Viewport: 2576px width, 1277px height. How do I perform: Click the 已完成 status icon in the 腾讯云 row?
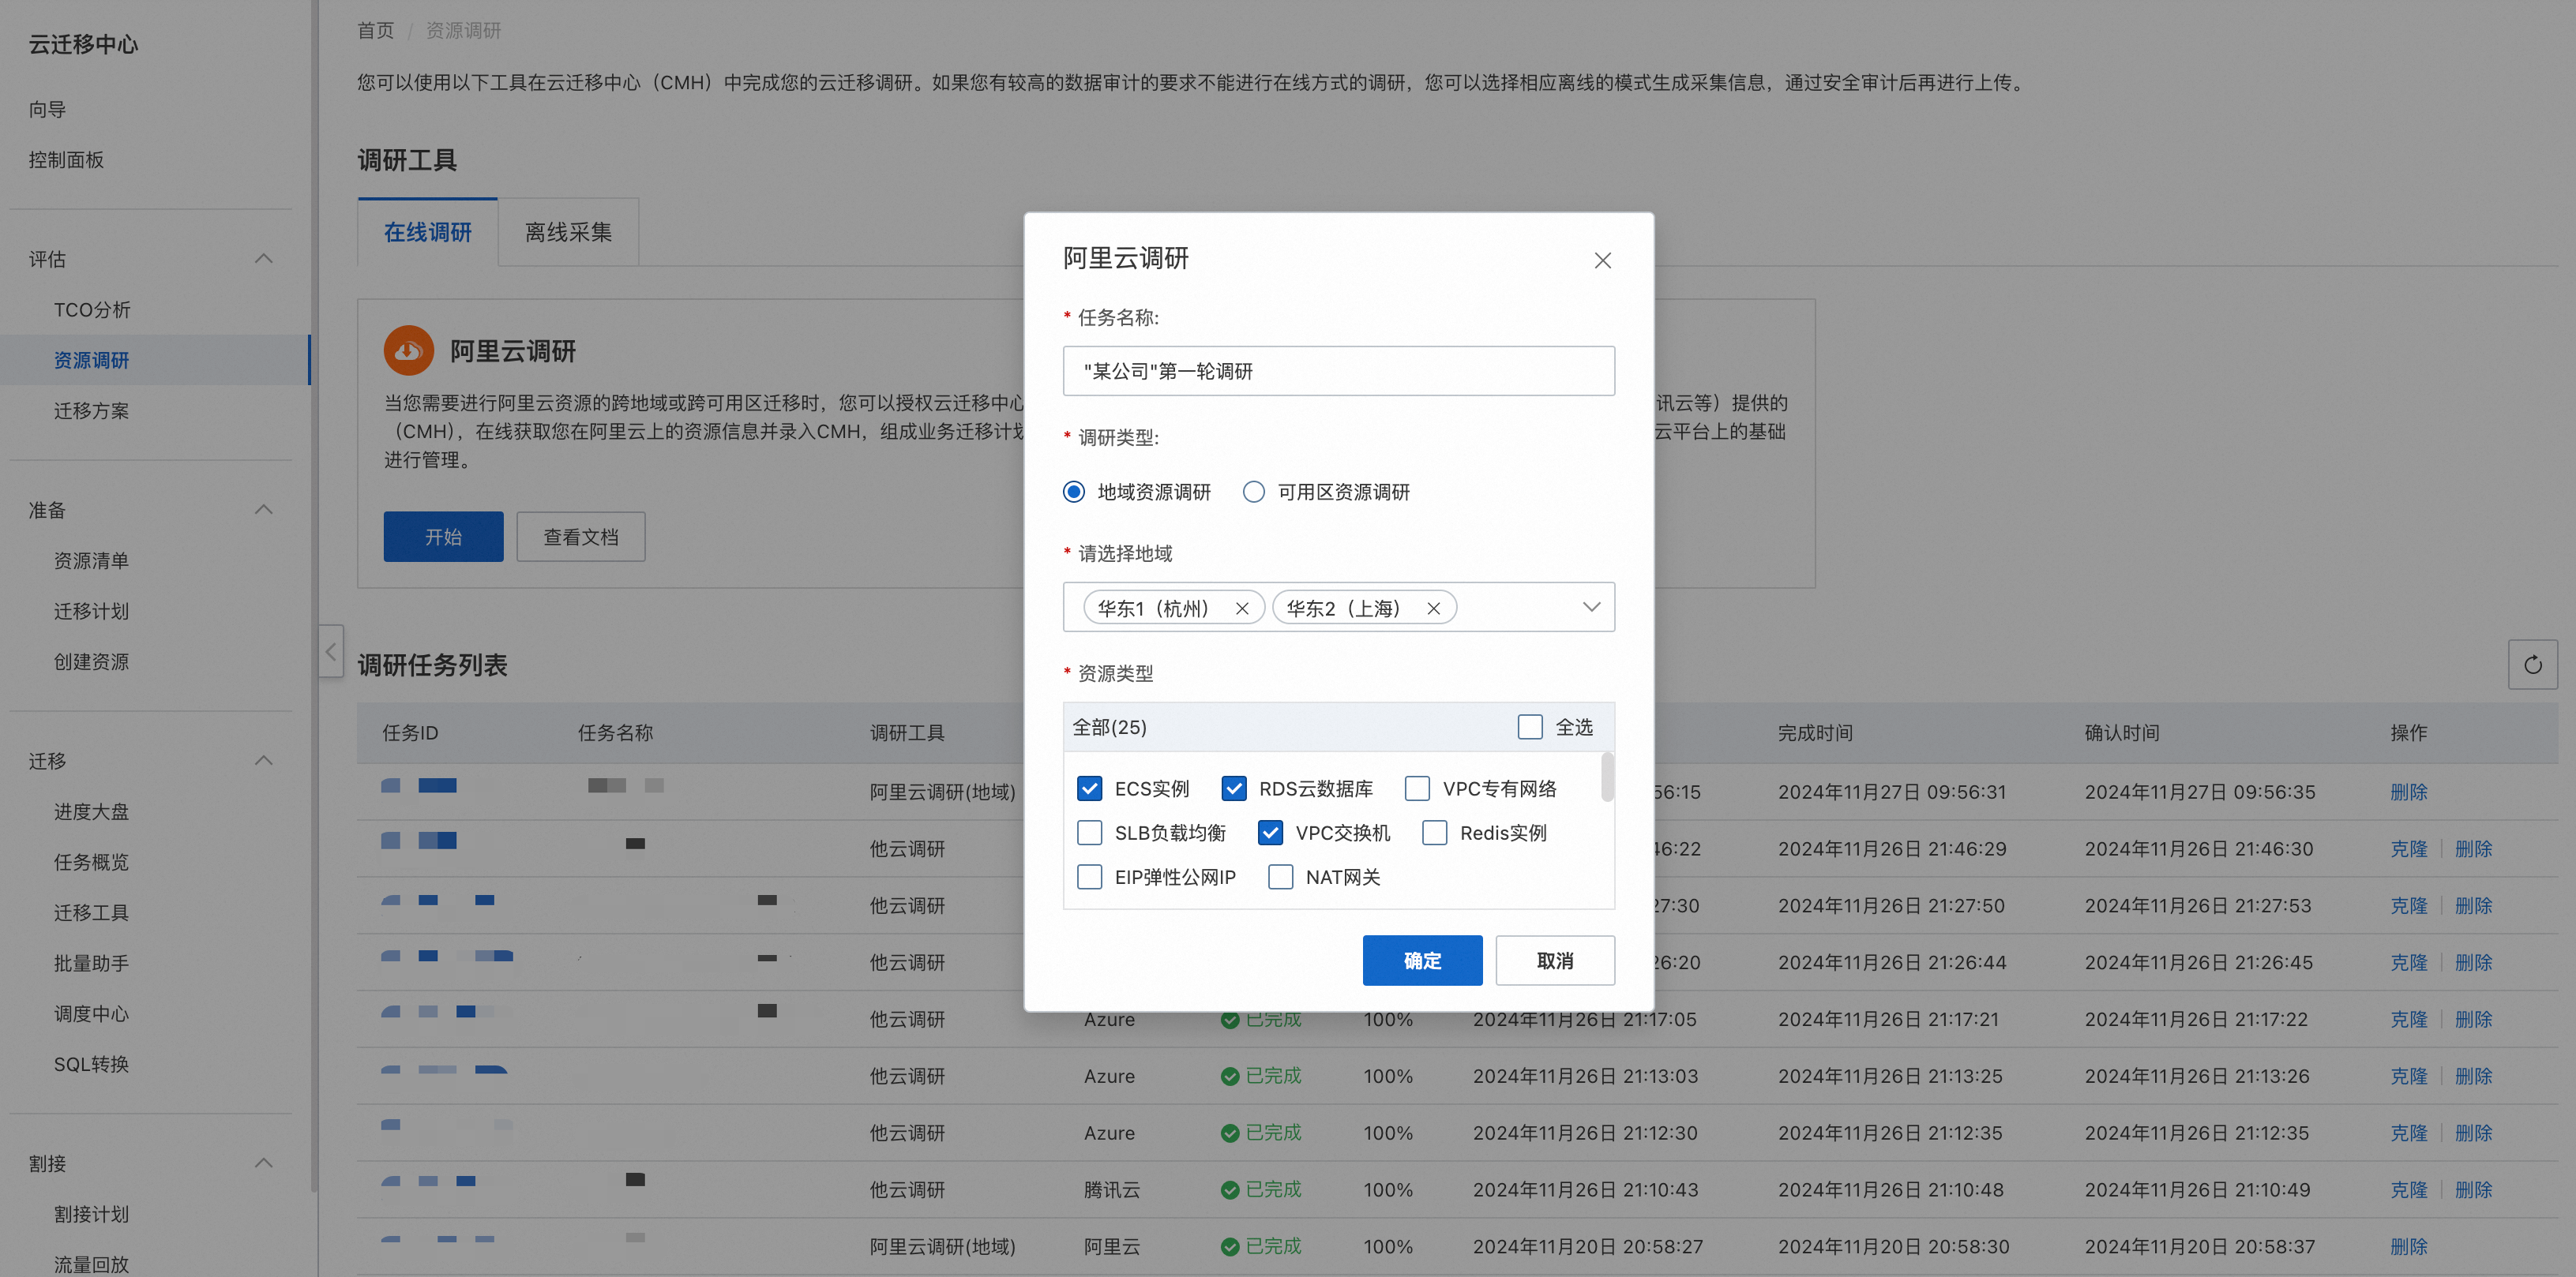tap(1229, 1189)
